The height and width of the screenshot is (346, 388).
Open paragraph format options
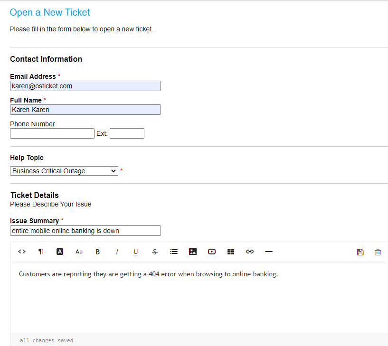pos(41,252)
